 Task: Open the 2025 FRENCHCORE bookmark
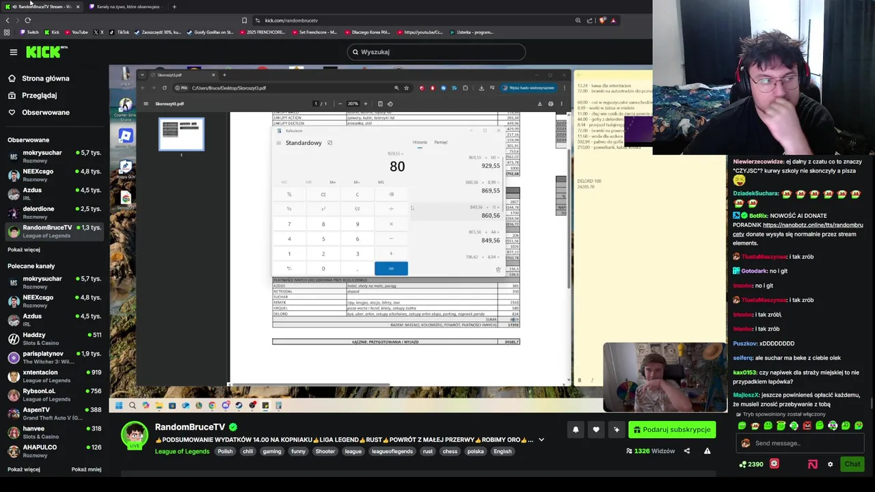tap(262, 32)
